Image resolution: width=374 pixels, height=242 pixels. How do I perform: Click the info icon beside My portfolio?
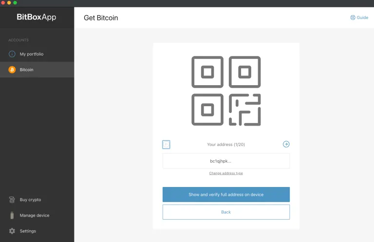pos(12,54)
